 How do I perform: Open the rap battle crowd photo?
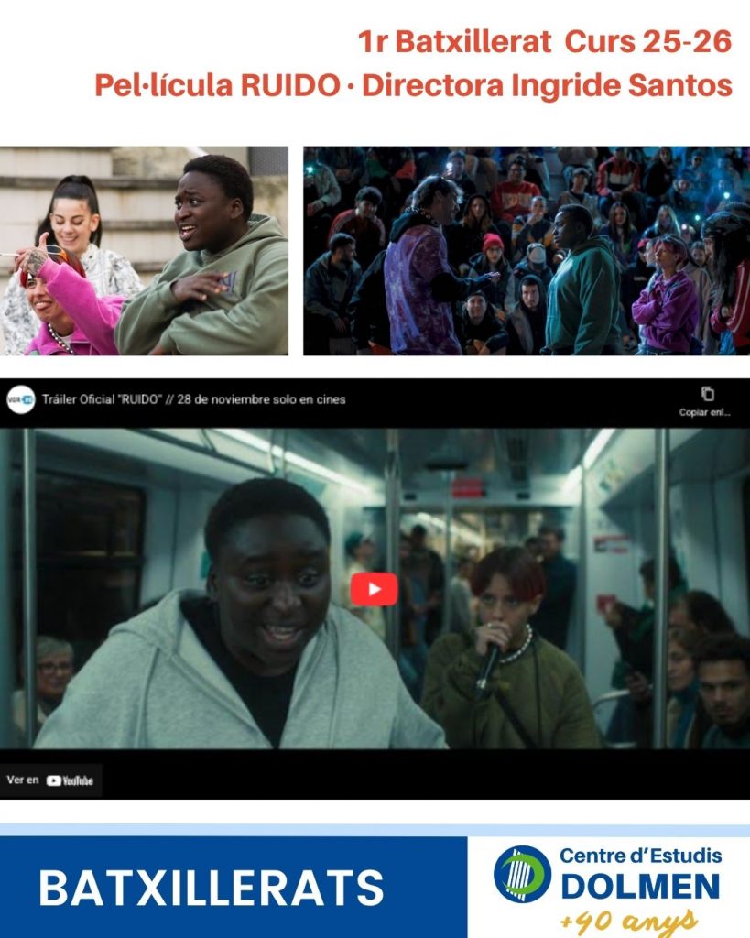(526, 250)
